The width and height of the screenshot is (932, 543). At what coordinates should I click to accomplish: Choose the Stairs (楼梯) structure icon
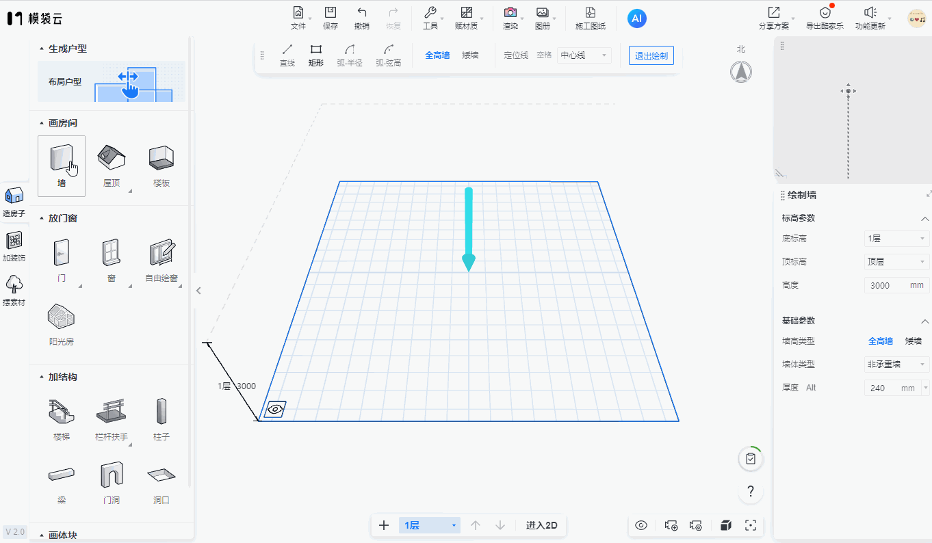62,418
